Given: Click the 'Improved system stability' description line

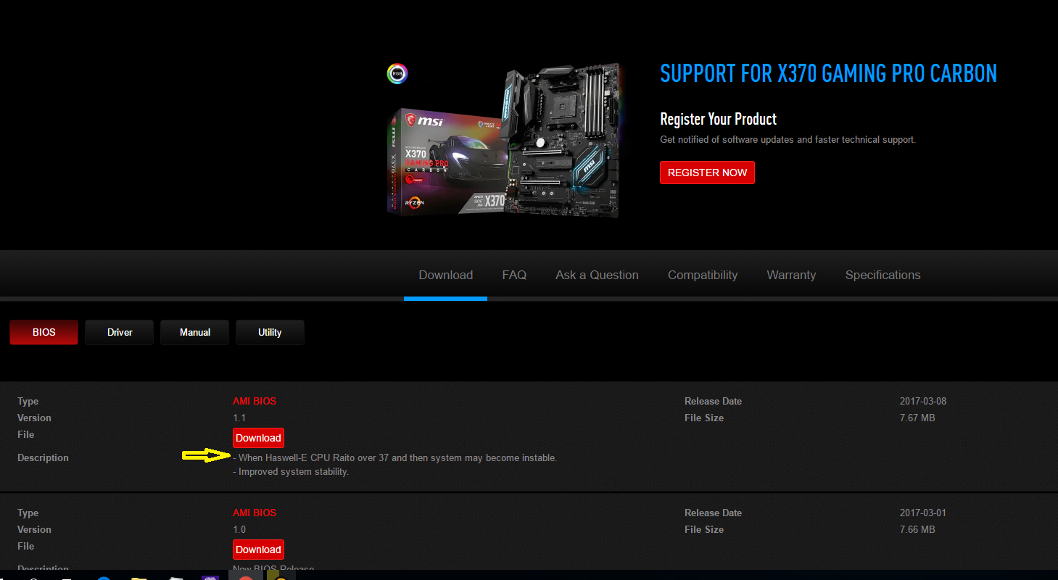Looking at the screenshot, I should tap(291, 471).
